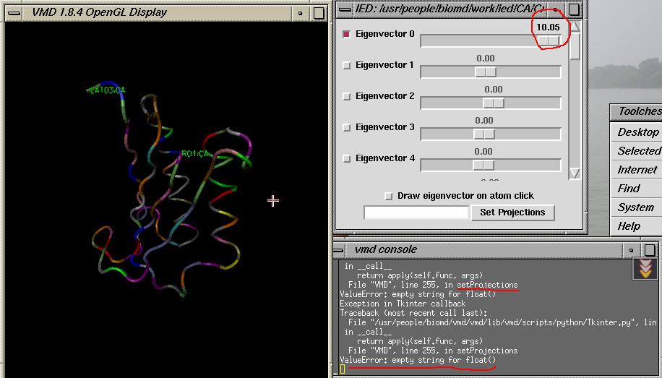This screenshot has height=378, width=662.
Task: Minimize the vmd console window
Action: point(631,250)
